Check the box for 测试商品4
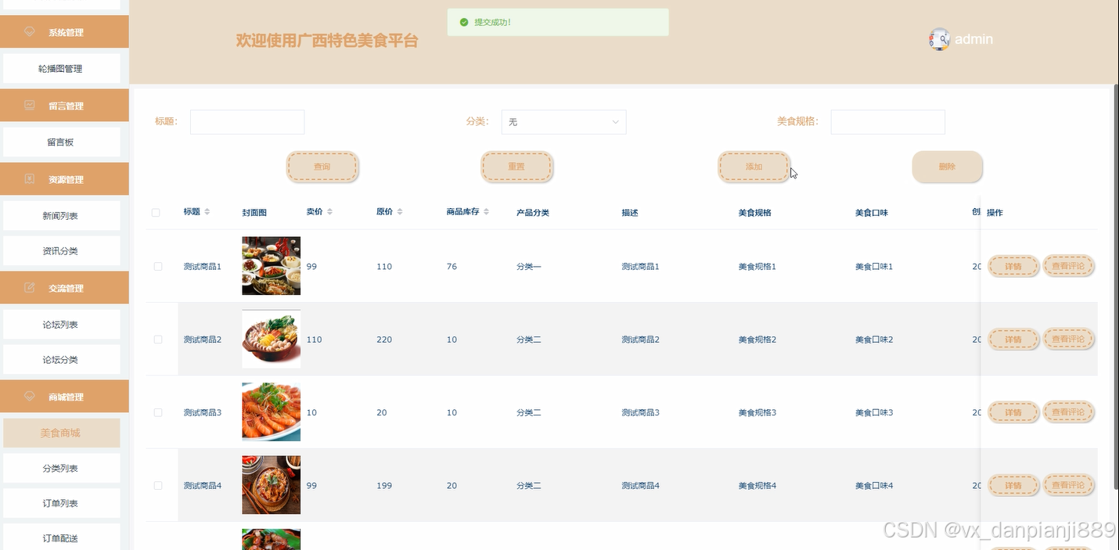Screen dimensions: 1119x550 (158, 486)
